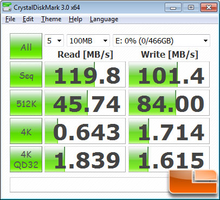Click the CrystalDiskMark title bar app icon
This screenshot has height=200, width=220.
click(x=7, y=7)
